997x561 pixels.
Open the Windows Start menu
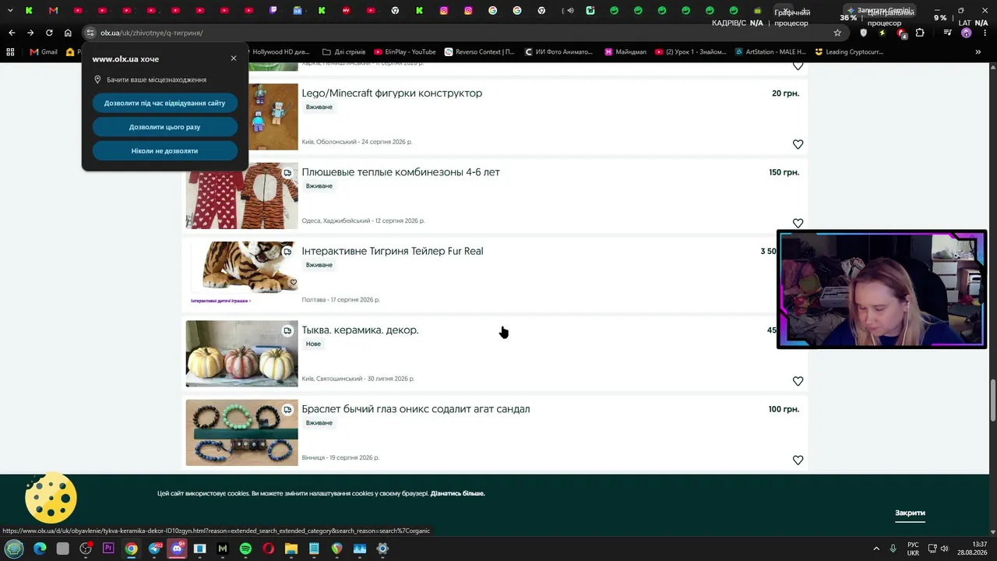[14, 549]
